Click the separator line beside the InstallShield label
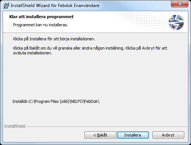The width and height of the screenshot is (191, 145). click(x=107, y=127)
